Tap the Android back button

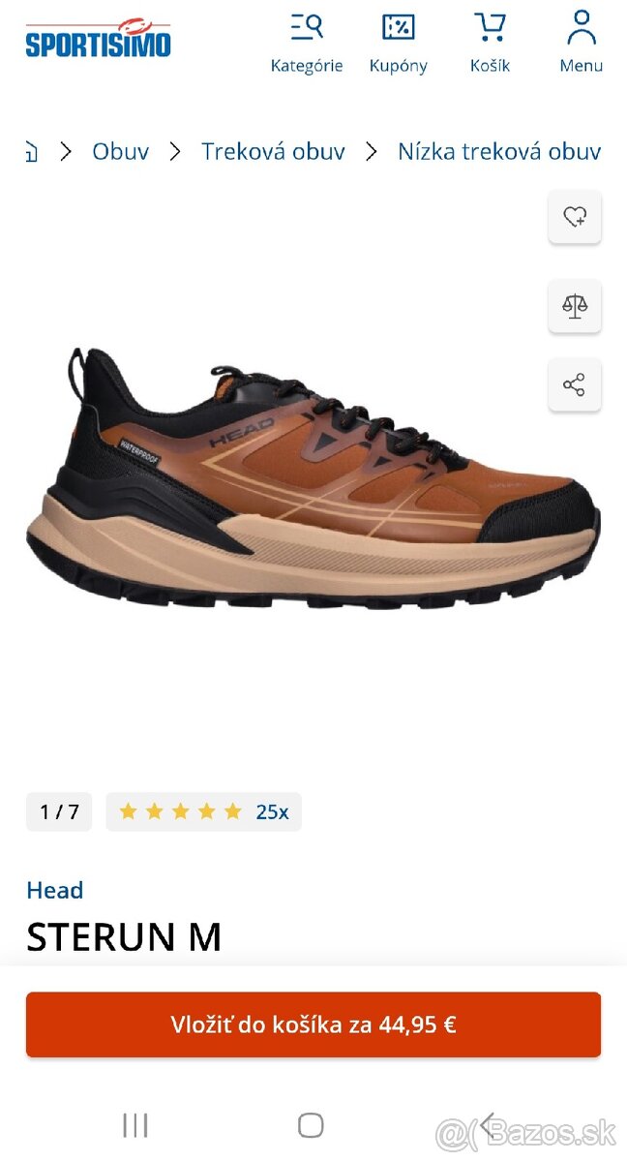tap(490, 1125)
